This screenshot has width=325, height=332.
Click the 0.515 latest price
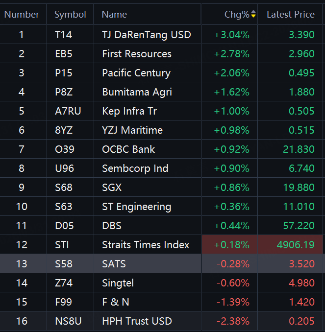(301, 130)
